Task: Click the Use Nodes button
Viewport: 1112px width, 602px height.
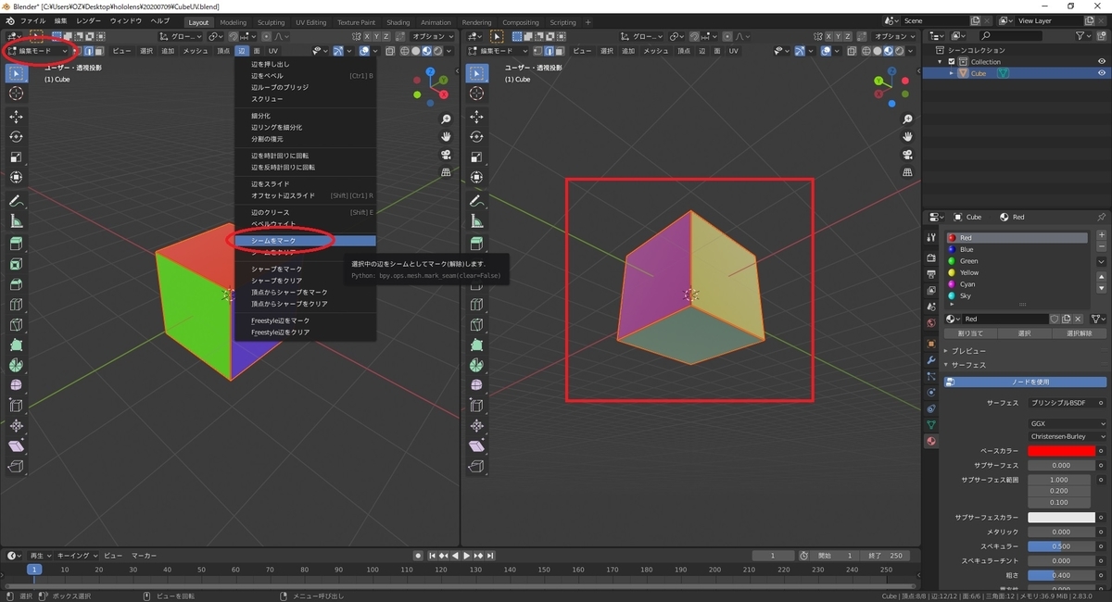Action: click(1025, 382)
